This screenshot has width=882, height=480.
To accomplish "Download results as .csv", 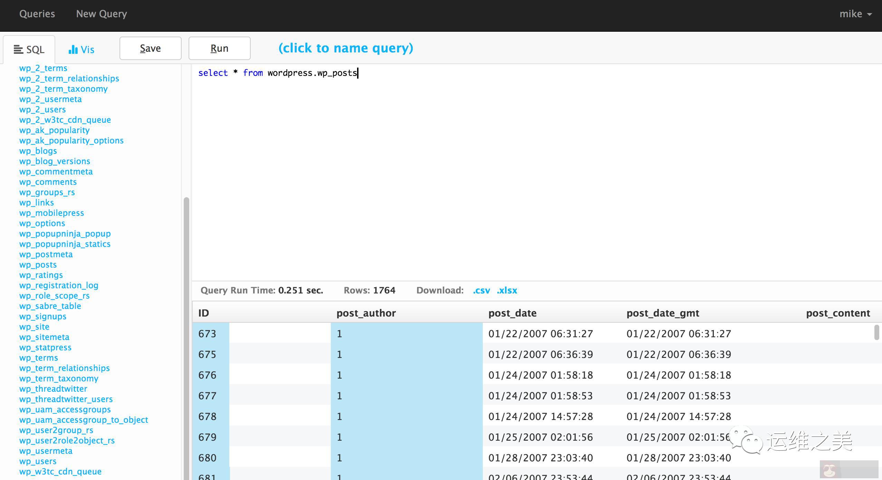I will [x=481, y=290].
